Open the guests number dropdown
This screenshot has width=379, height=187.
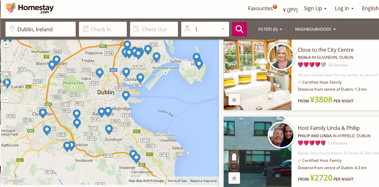[x=205, y=29]
